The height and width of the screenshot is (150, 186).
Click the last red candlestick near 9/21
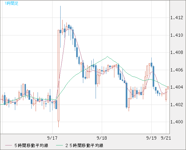[x=168, y=88]
